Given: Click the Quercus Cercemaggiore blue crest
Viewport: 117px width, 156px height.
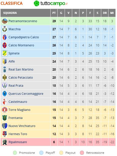Looking at the screenshot, I should coord(5,93).
